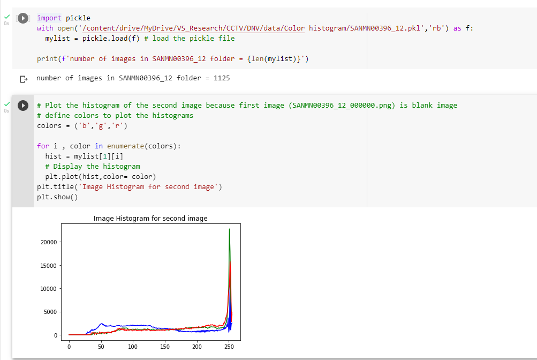The image size is (537, 360).
Task: Click the y-axis label 5000 on plot
Action: click(x=50, y=312)
